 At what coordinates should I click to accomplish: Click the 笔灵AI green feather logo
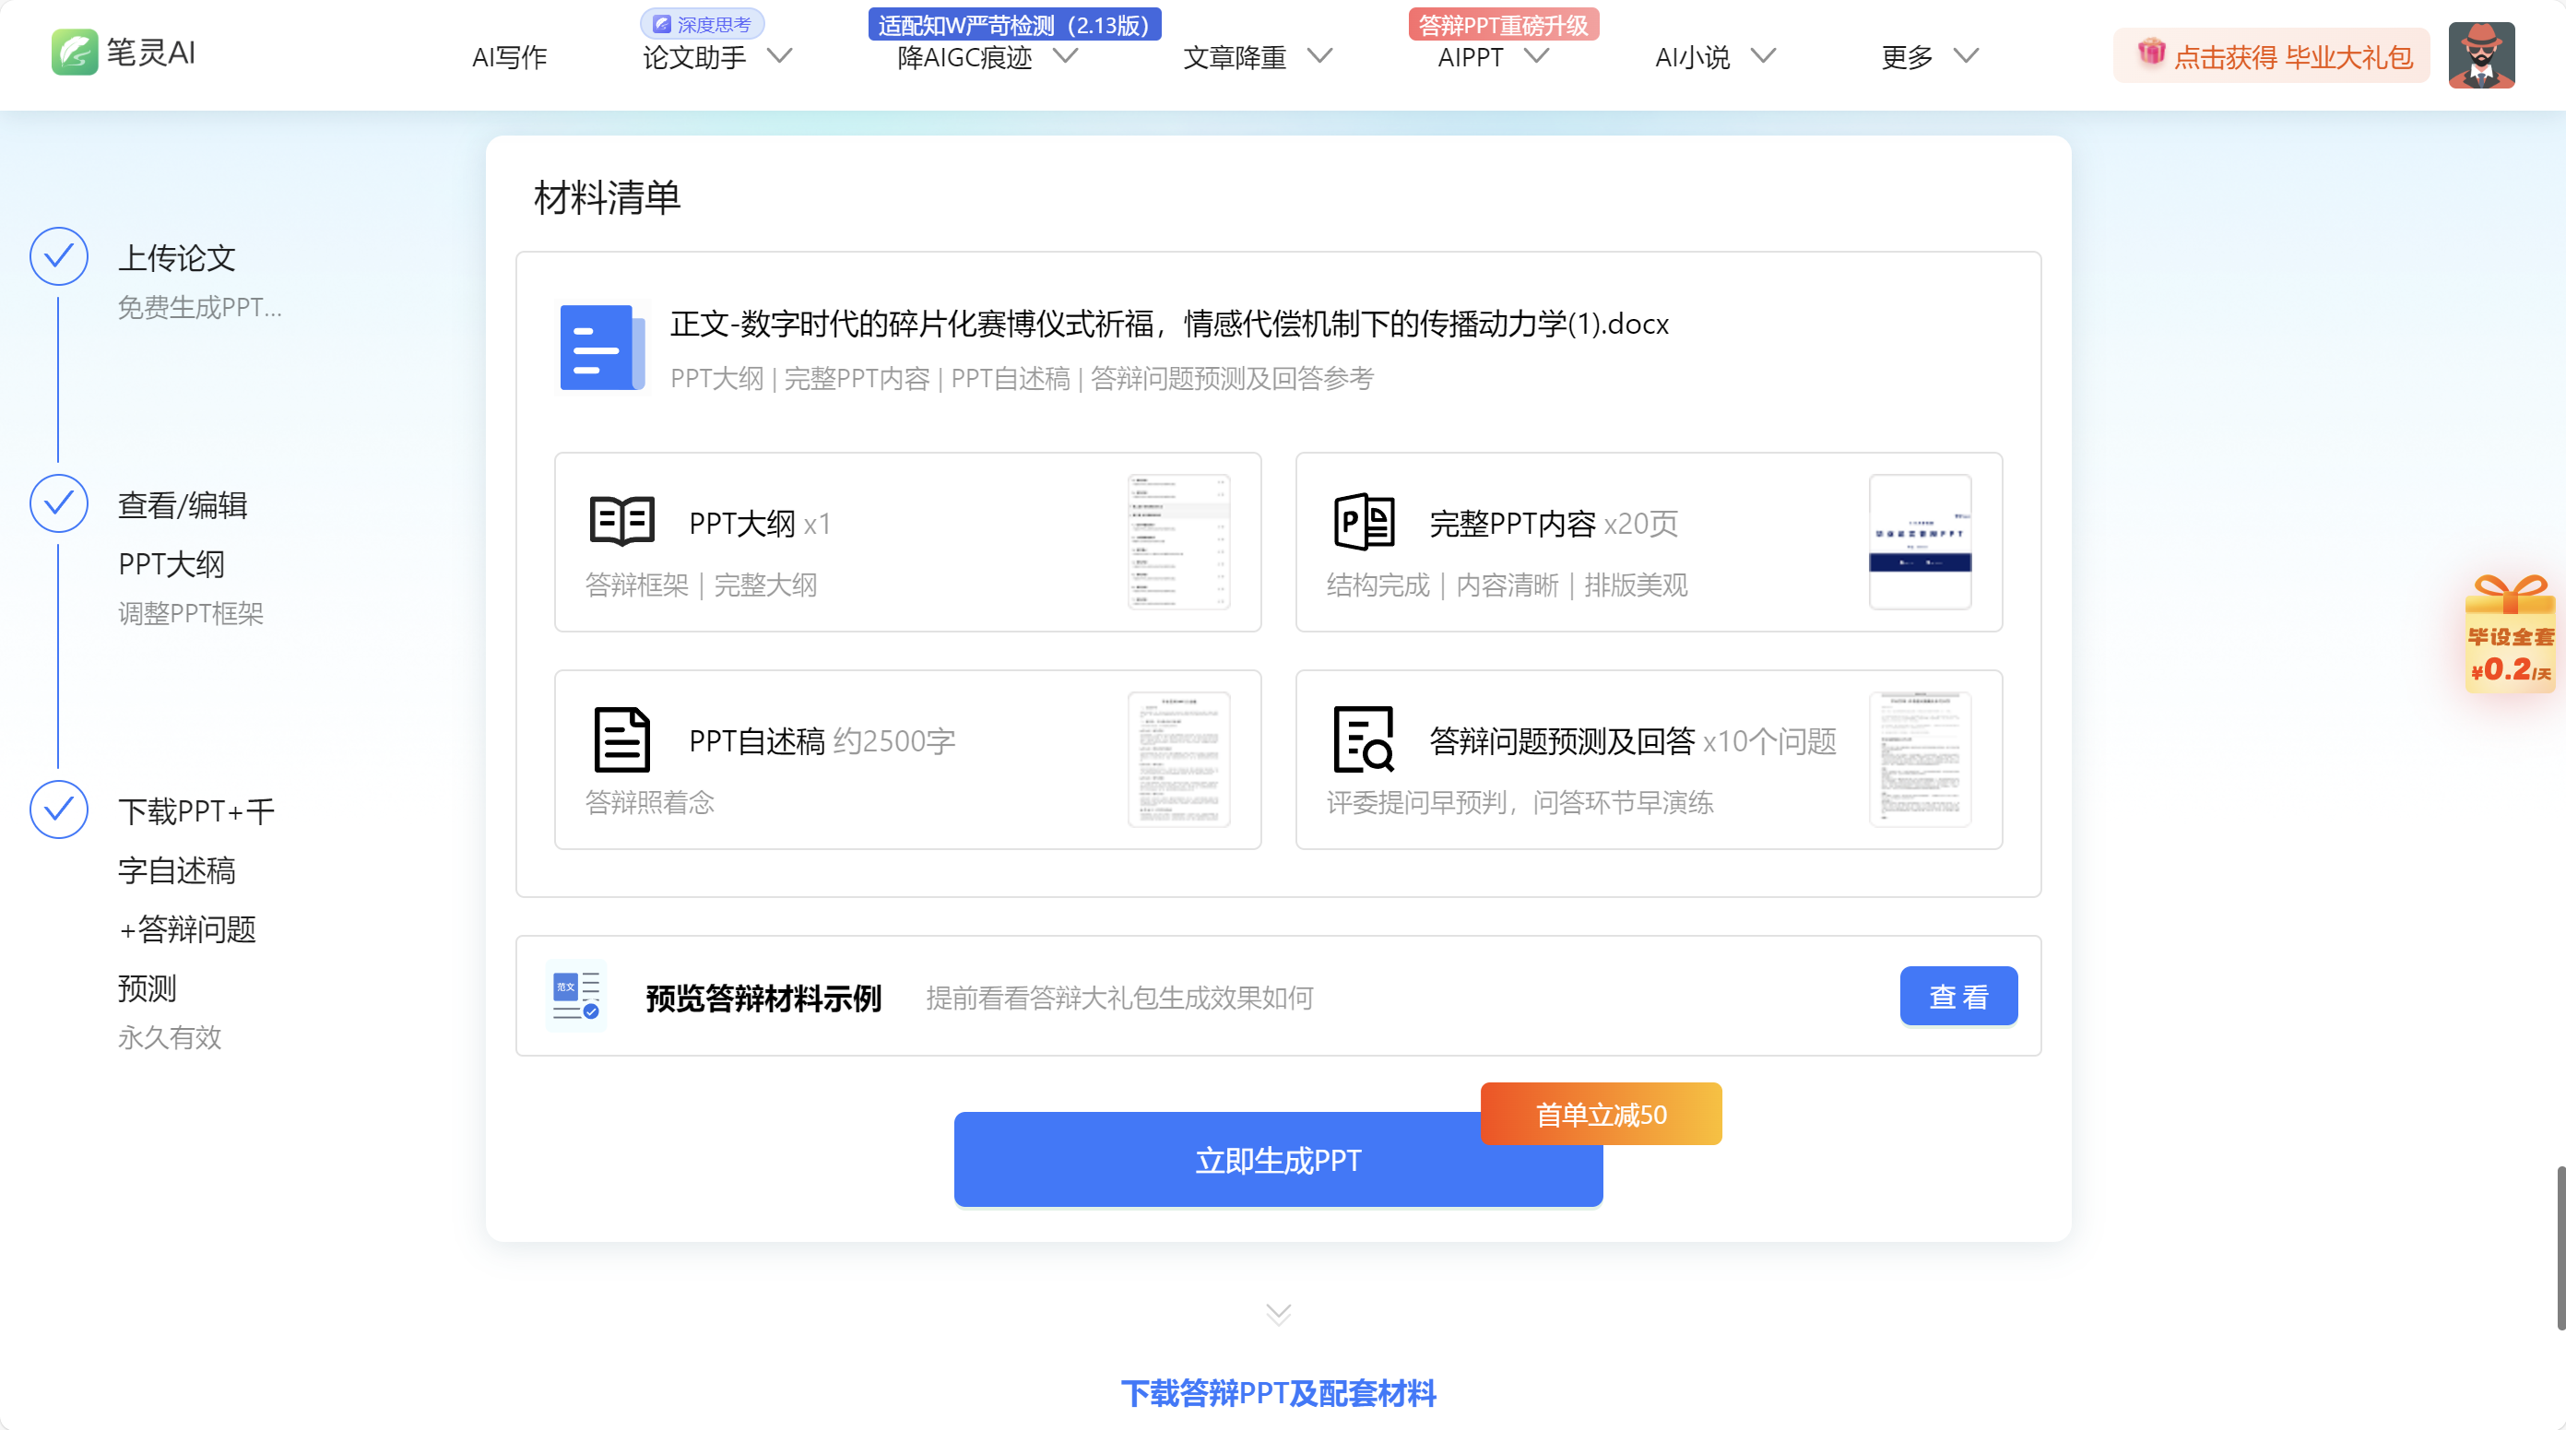click(x=75, y=52)
